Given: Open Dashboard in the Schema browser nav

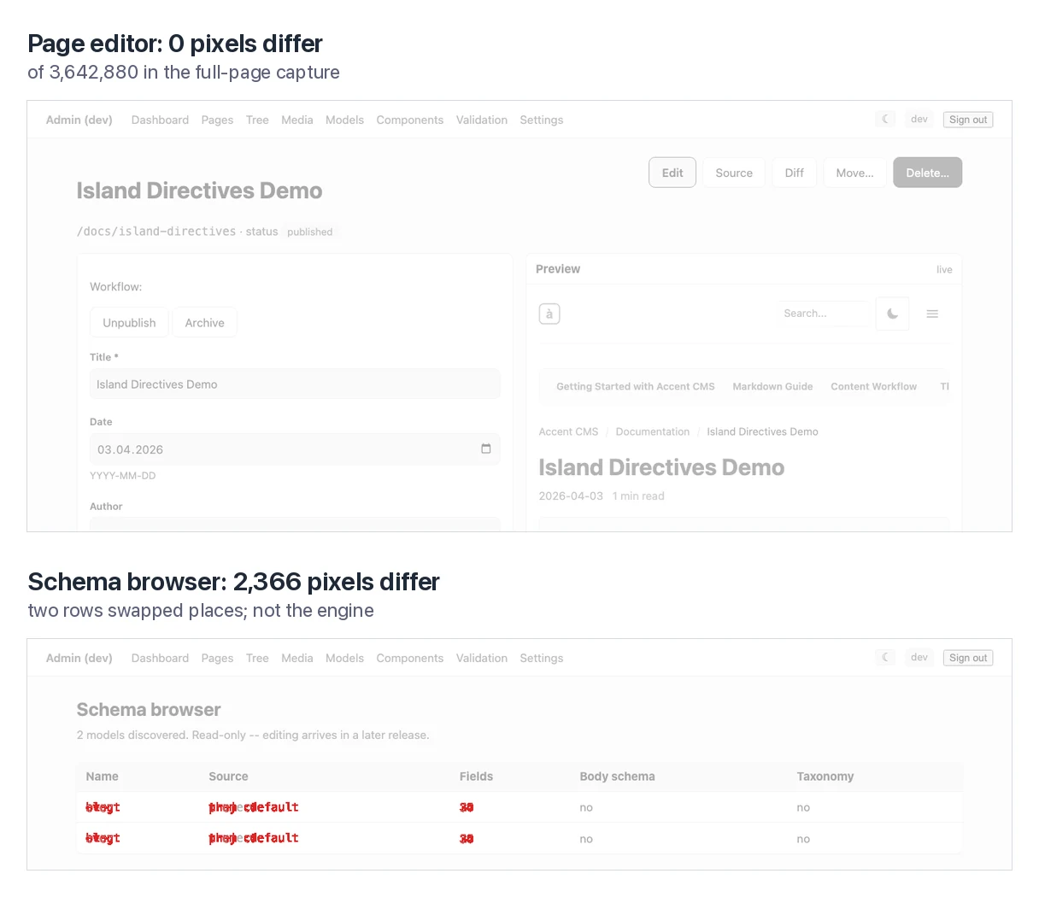Looking at the screenshot, I should (x=160, y=658).
